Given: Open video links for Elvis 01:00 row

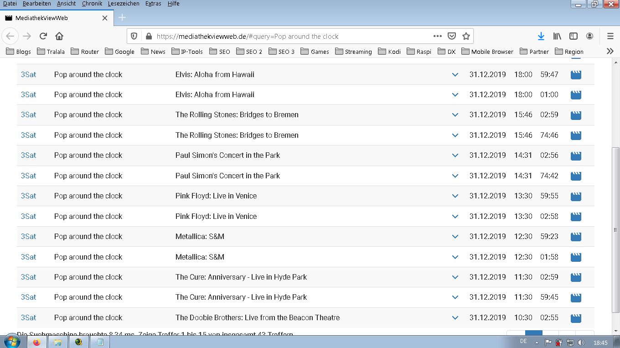Looking at the screenshot, I should (576, 95).
